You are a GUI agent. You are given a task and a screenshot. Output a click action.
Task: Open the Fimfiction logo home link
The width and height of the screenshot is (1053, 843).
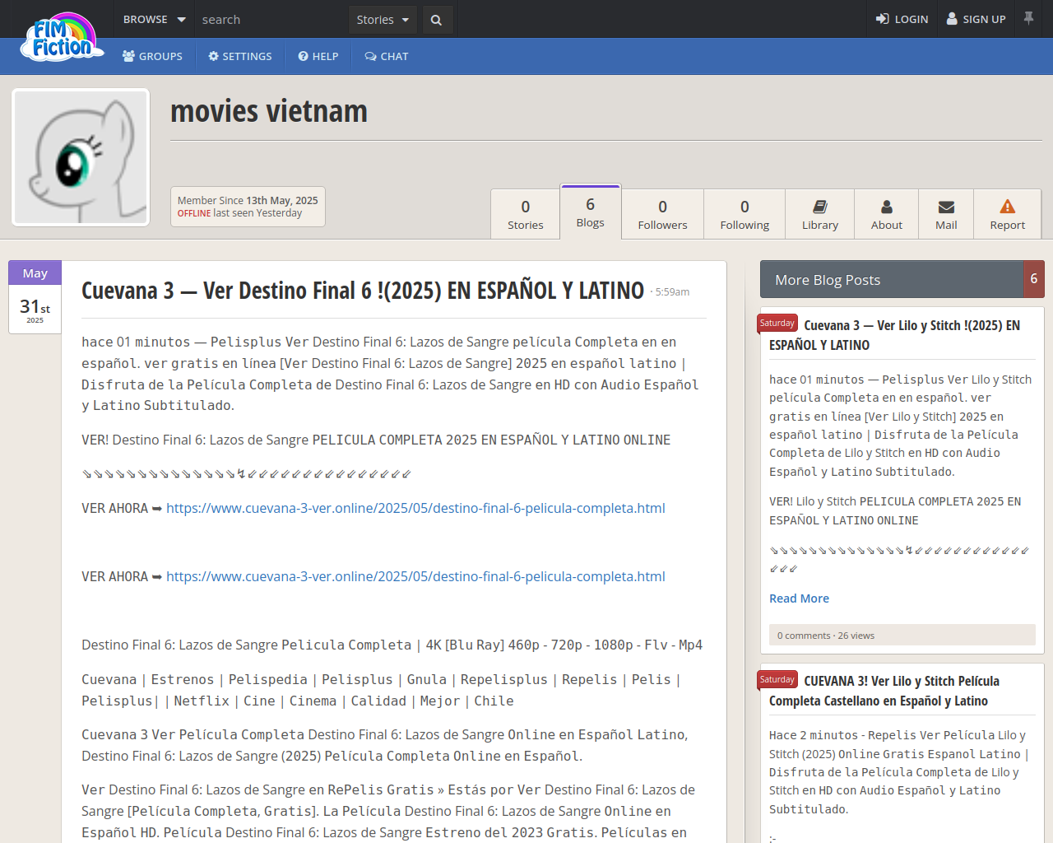tap(63, 37)
